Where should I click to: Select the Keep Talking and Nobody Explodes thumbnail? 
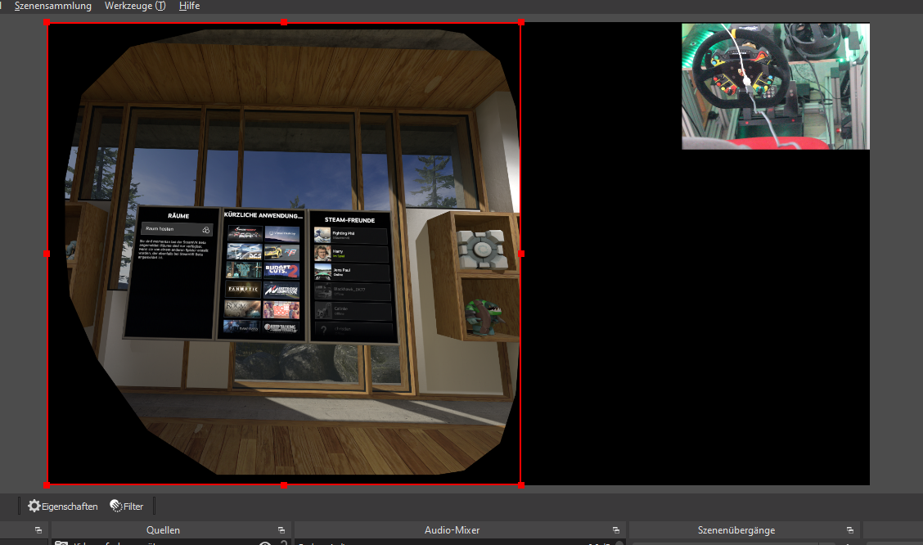click(281, 327)
